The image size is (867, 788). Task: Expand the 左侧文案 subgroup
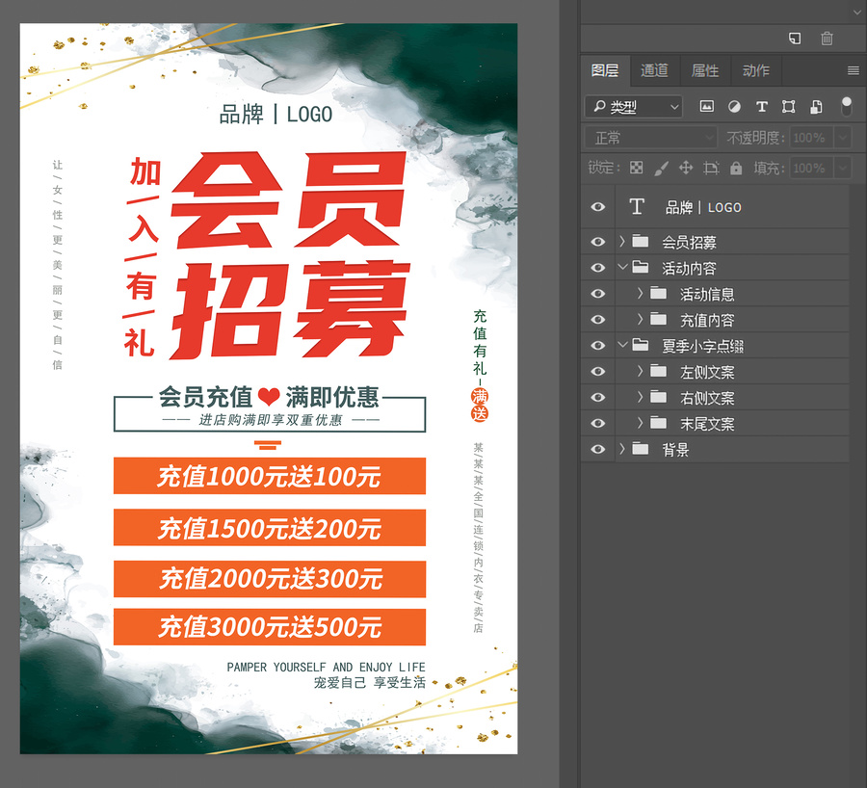click(641, 371)
